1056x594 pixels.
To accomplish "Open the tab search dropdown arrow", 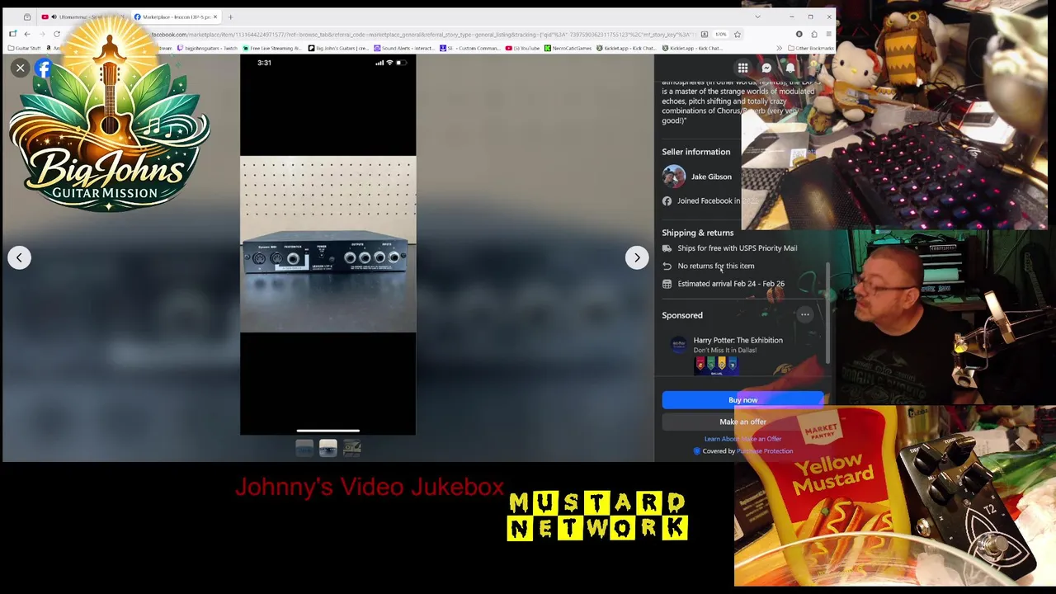I will click(x=757, y=16).
